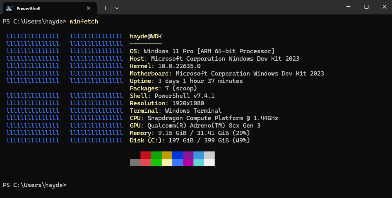Click the purple color block
This screenshot has height=198, width=392.
click(x=188, y=155)
